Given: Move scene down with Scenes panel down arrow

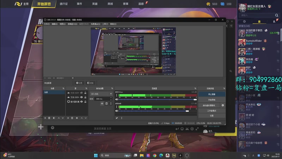Looking at the screenshot, I should (x=63, y=118).
